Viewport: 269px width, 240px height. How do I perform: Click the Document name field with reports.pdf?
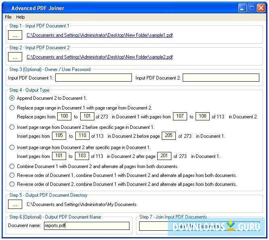(x=87, y=226)
